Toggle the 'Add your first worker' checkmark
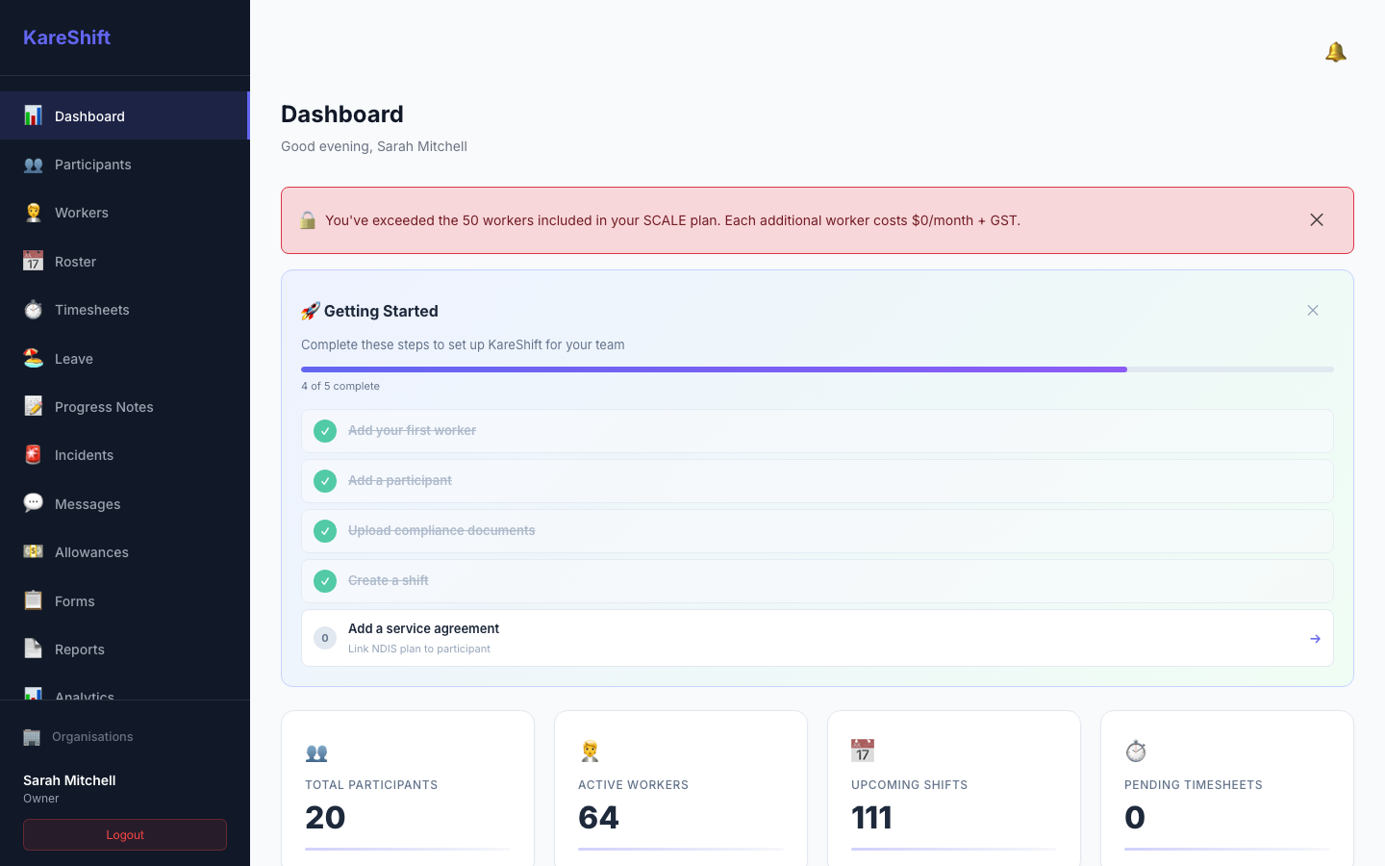The width and height of the screenshot is (1385, 866). pos(325,431)
